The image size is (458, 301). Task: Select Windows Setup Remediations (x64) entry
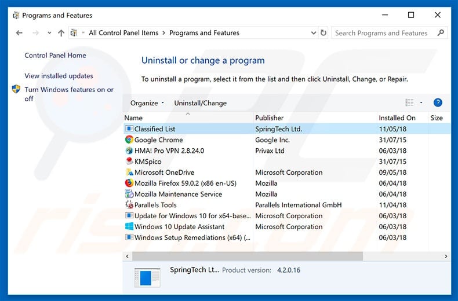coord(192,237)
